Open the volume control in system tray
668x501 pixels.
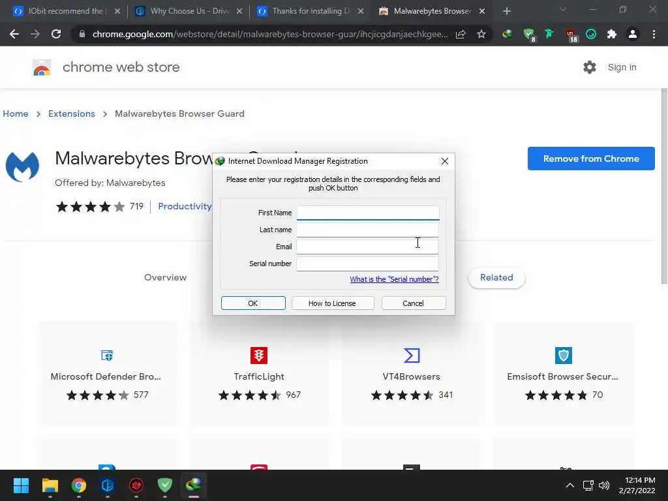point(603,485)
